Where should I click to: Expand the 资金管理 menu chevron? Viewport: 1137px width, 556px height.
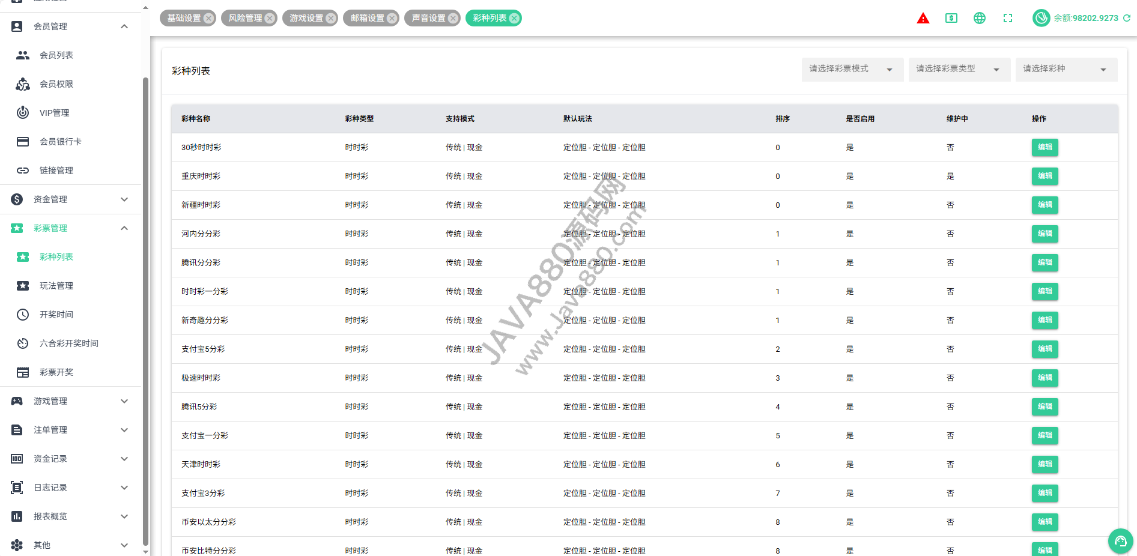point(124,199)
